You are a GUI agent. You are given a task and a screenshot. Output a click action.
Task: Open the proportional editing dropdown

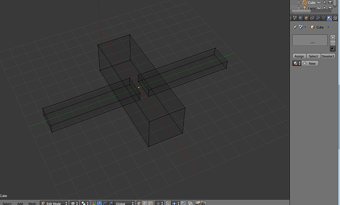tap(159, 203)
